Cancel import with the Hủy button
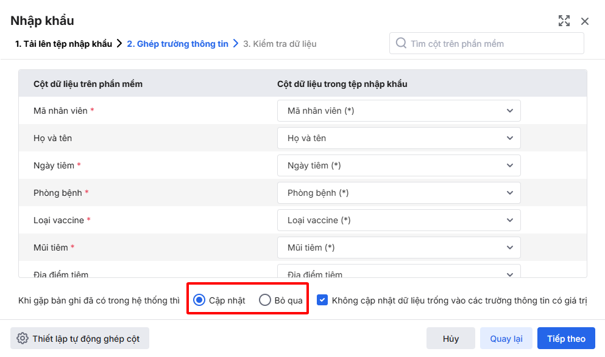Viewport: 605px width, 357px height. pos(451,339)
